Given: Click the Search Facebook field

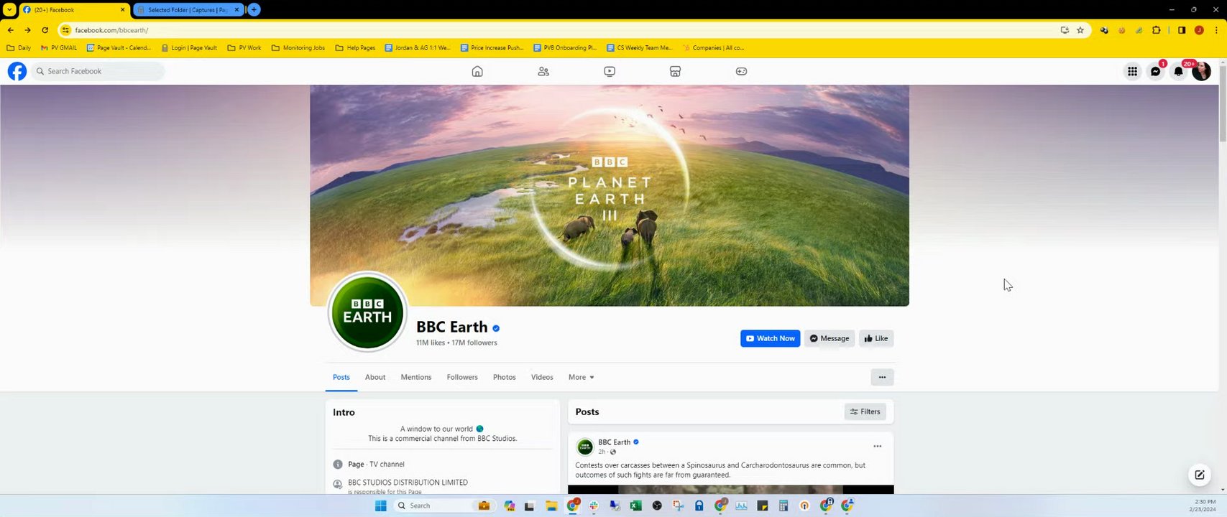Looking at the screenshot, I should (x=98, y=71).
